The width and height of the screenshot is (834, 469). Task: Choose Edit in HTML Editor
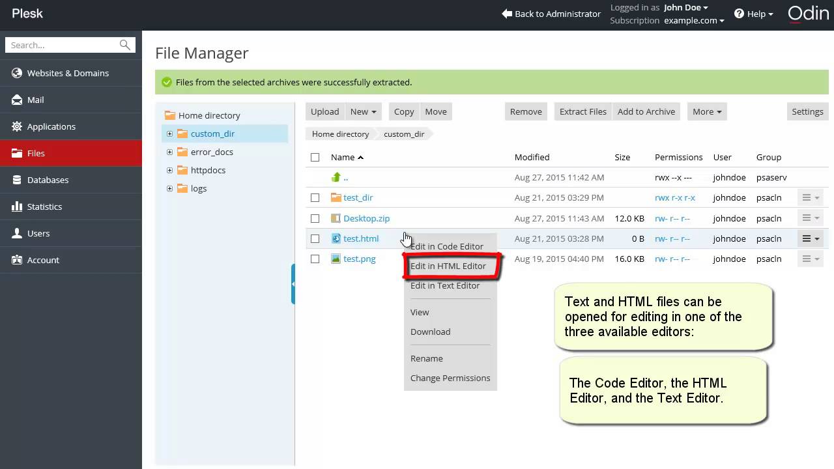coord(448,266)
